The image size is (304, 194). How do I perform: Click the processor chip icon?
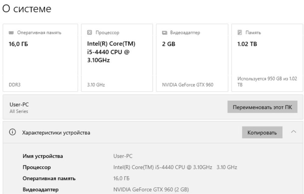(x=89, y=33)
